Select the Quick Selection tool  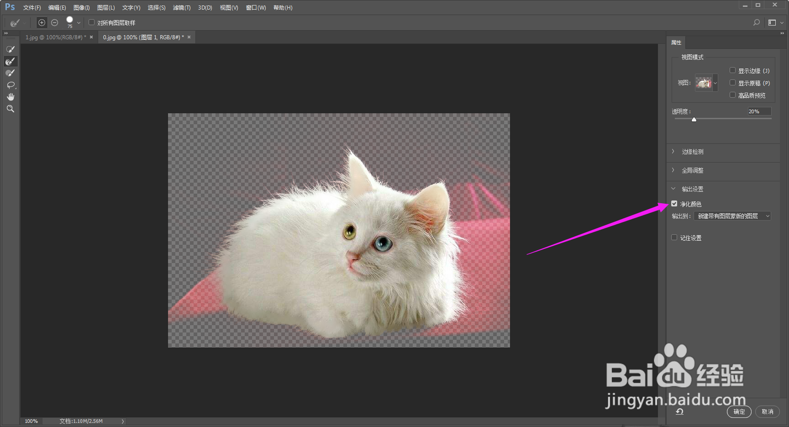click(10, 49)
